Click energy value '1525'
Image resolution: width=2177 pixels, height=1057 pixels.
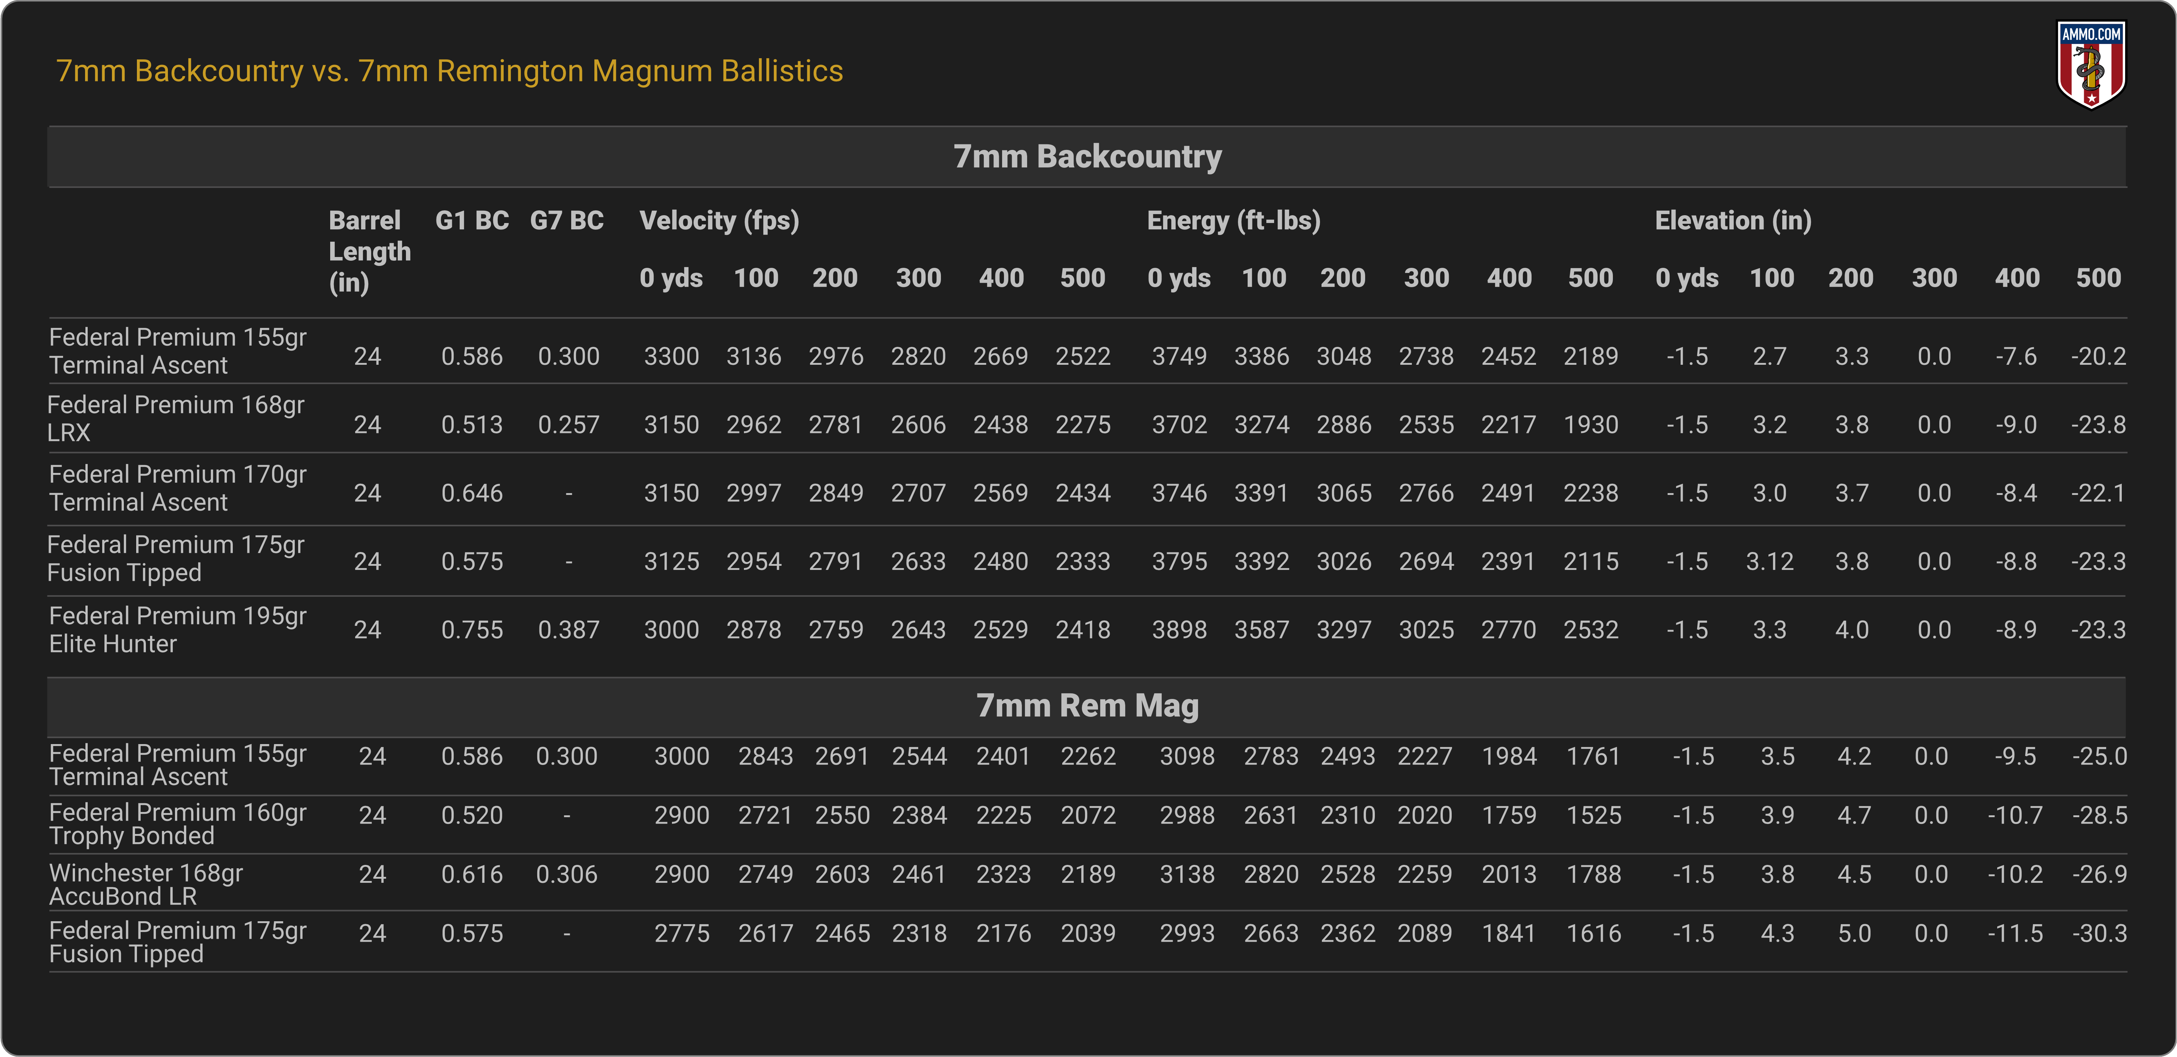1594,815
